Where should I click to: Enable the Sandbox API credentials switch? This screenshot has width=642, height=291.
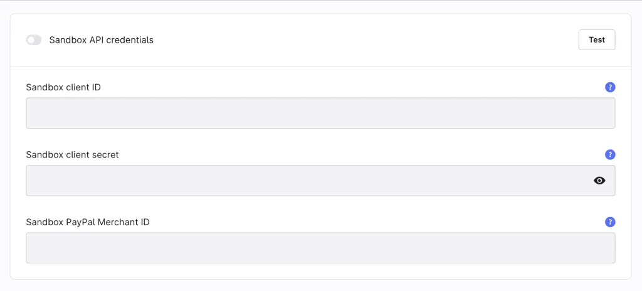[x=34, y=40]
